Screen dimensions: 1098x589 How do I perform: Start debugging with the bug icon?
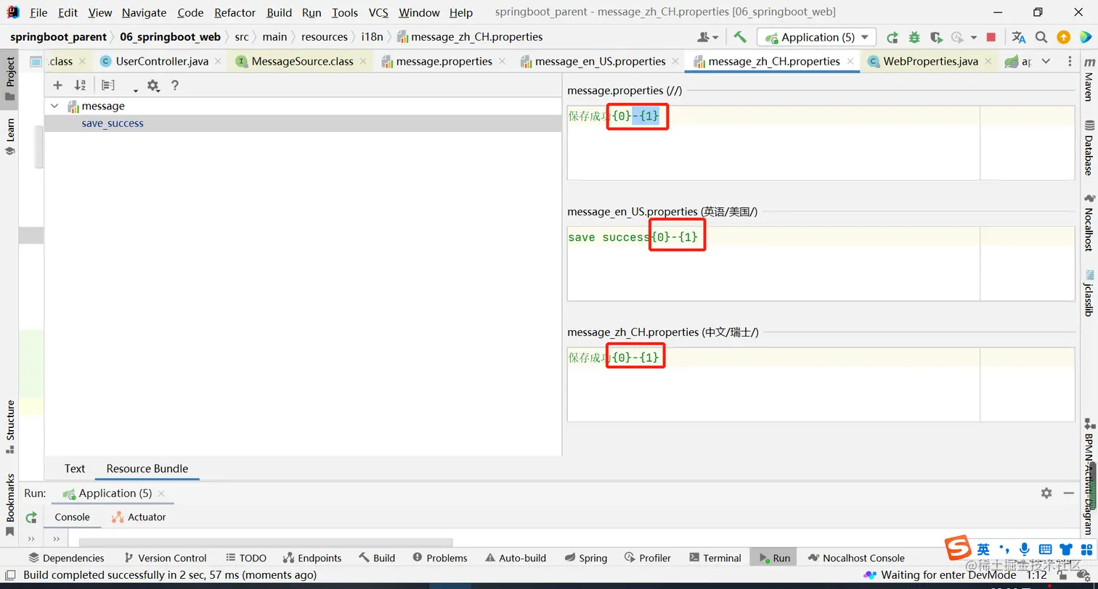pyautogui.click(x=914, y=37)
